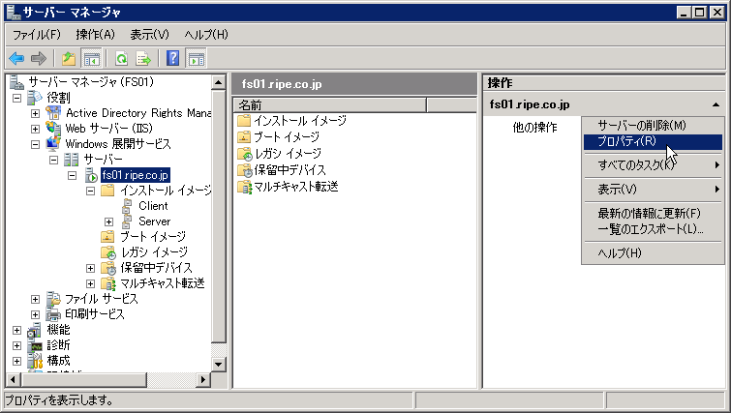The image size is (731, 413).
Task: Toggle the action pane toolbar icon
Action: click(196, 58)
